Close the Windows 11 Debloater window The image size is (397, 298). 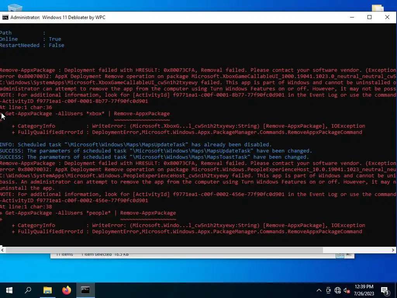click(387, 17)
